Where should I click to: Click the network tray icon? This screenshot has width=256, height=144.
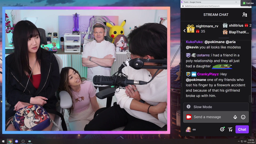pos(242,141)
